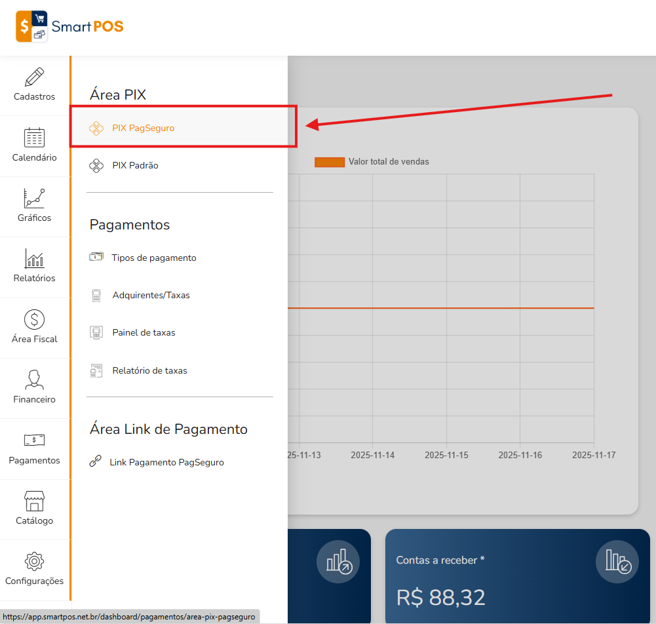This screenshot has height=624, width=656.
Task: Click the Adquirentes/Taxas card machine icon
Action: coord(96,296)
